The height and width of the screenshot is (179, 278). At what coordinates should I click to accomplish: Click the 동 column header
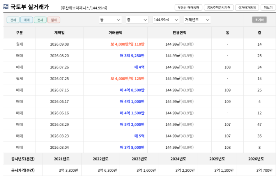[x=228, y=33]
